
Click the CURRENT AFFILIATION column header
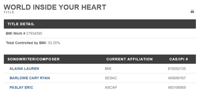[130, 59]
